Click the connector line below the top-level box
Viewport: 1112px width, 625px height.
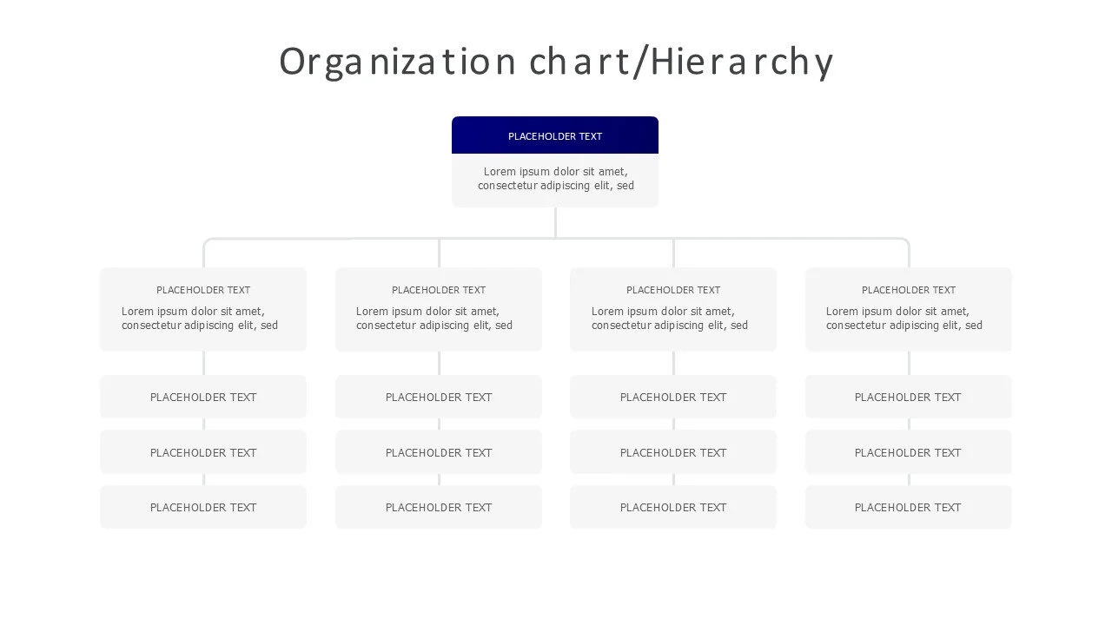[555, 221]
